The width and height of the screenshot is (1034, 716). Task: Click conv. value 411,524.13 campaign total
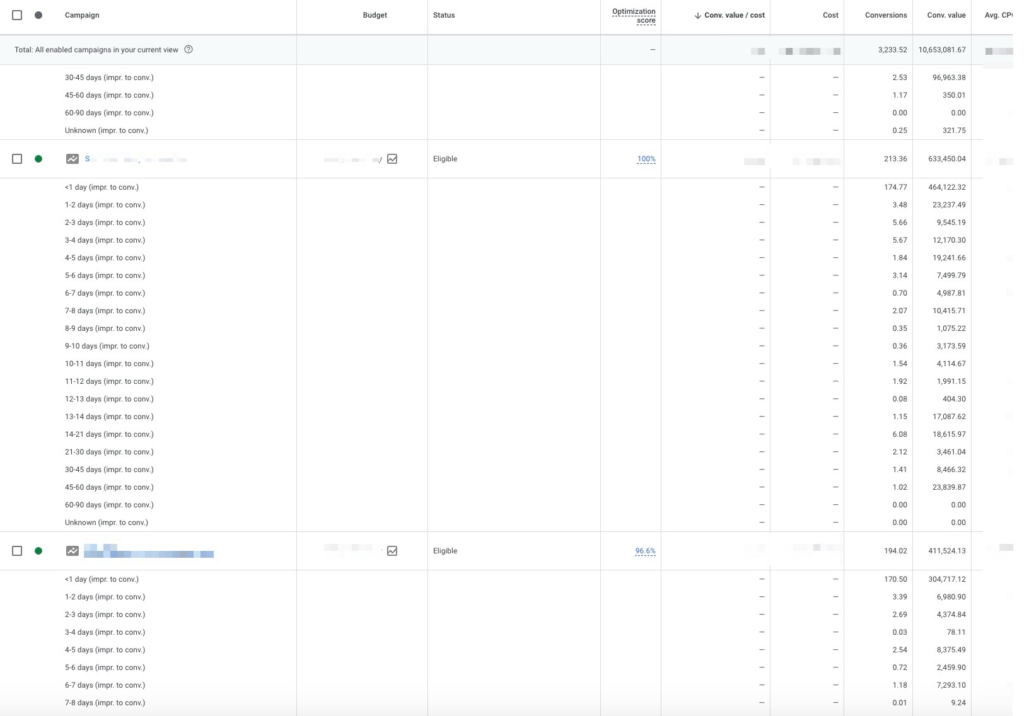[947, 551]
